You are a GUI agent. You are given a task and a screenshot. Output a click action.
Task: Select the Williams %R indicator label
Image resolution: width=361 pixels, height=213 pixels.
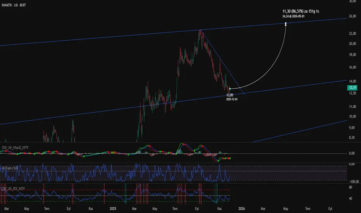coord(10,168)
